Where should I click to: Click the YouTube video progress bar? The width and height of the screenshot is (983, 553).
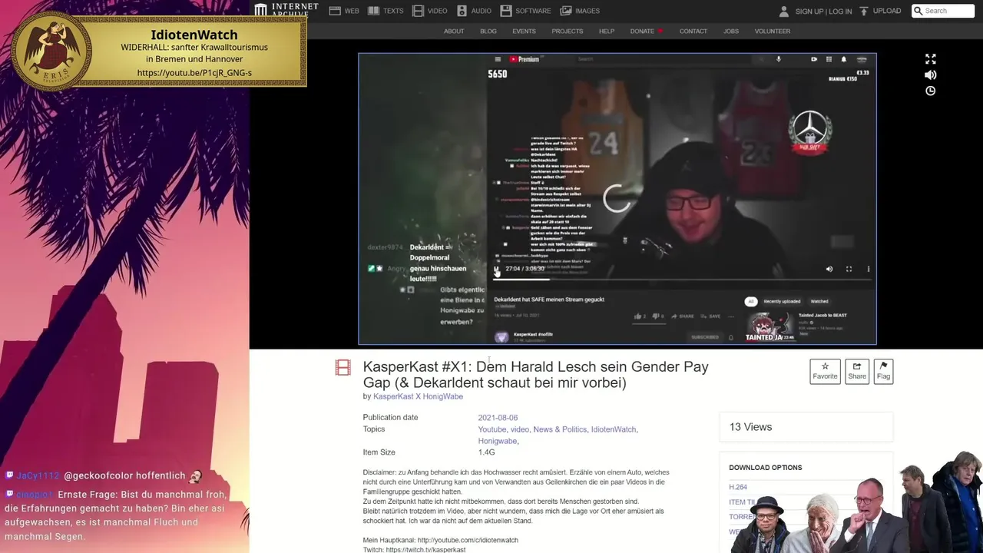(x=682, y=279)
